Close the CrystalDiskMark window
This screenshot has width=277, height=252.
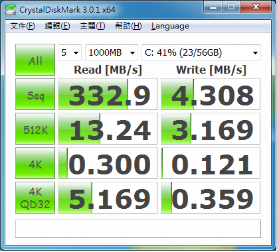[x=256, y=7]
